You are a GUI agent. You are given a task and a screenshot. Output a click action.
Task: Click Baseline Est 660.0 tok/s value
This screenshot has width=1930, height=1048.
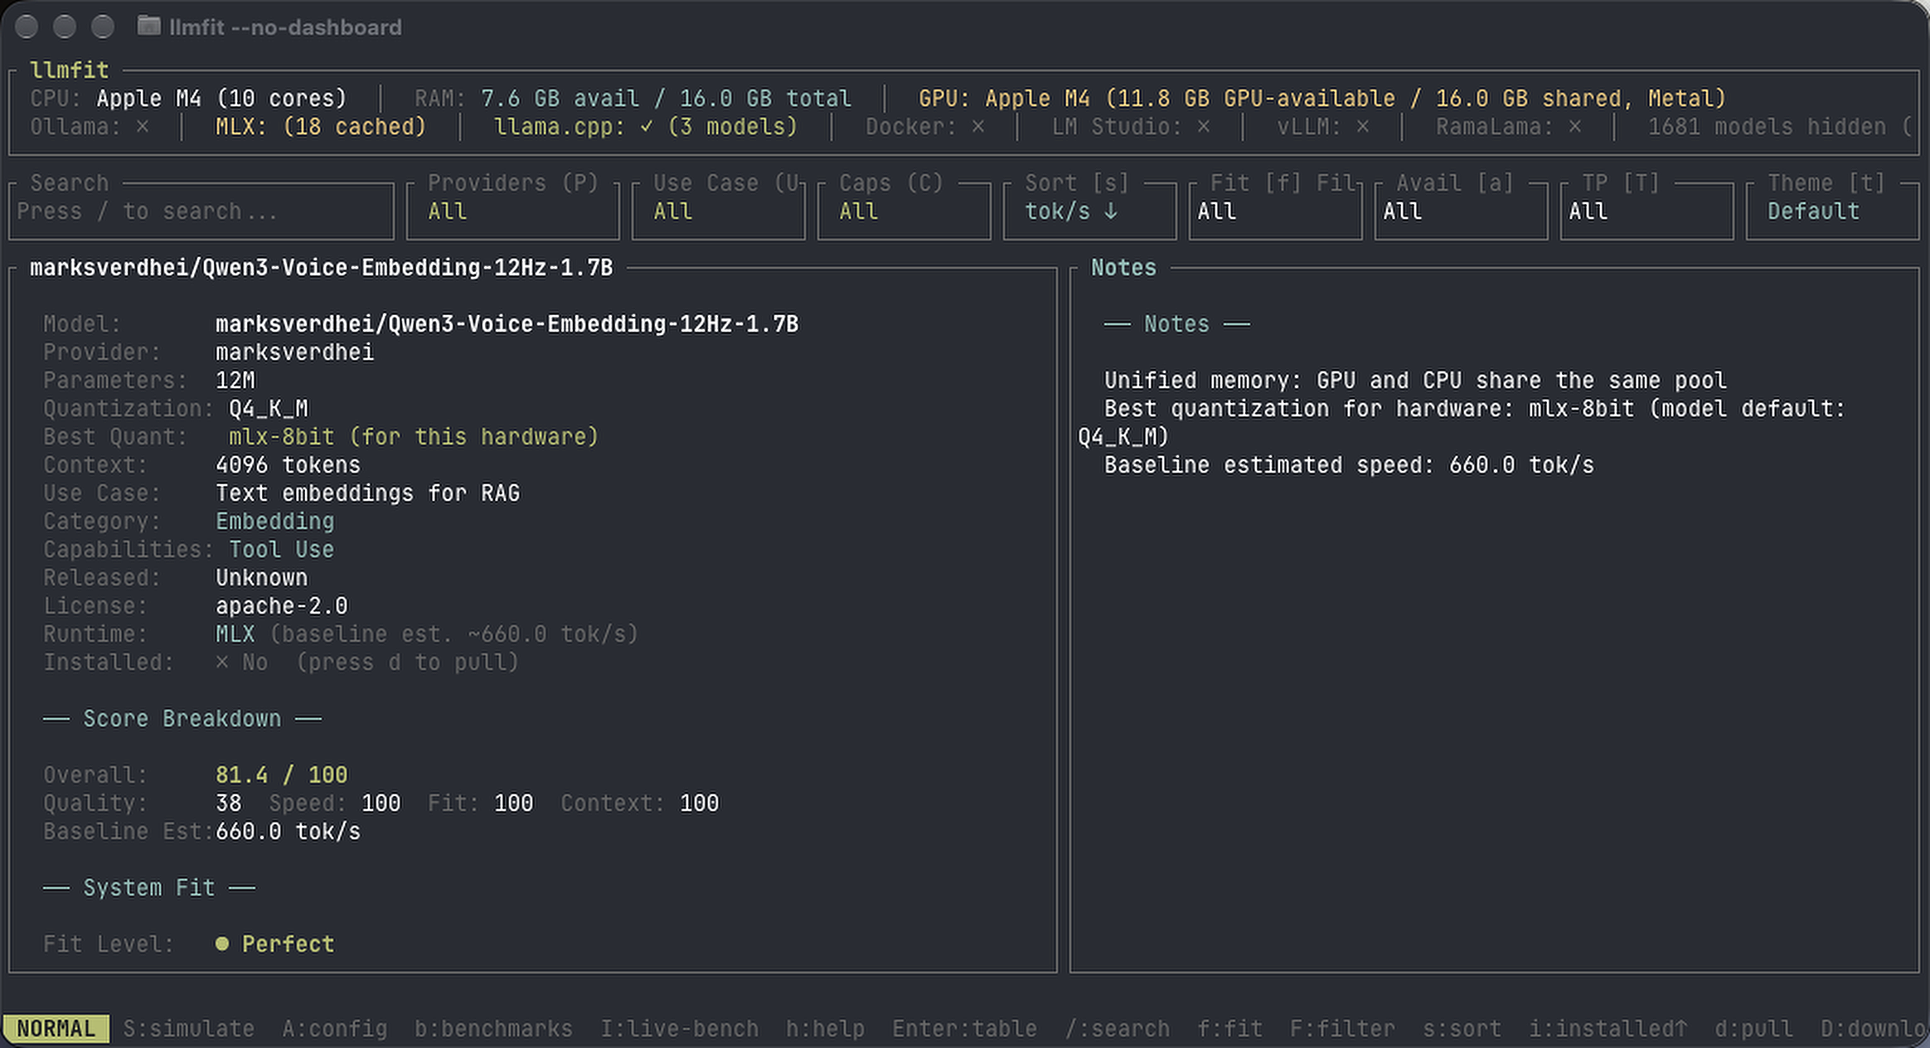tap(288, 832)
